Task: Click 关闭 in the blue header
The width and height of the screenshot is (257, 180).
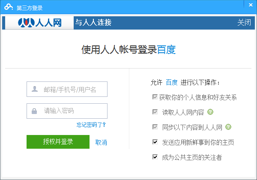Action: [244, 22]
